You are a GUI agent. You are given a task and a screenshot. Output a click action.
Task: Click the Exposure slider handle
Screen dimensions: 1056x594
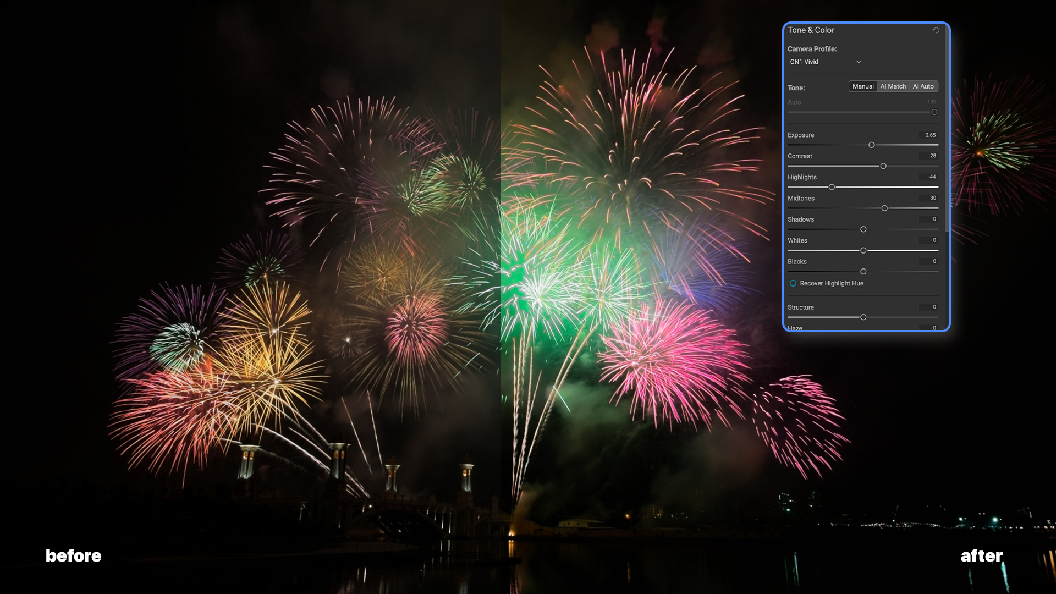click(x=871, y=145)
